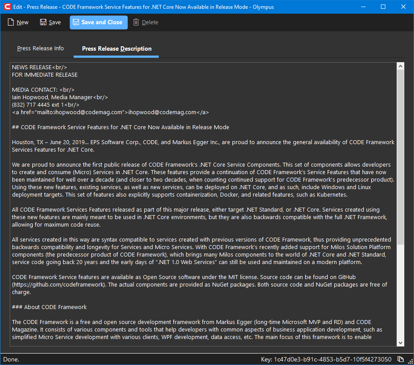414x365 pixels.
Task: Click the Save label in the toolbar
Action: [55, 22]
